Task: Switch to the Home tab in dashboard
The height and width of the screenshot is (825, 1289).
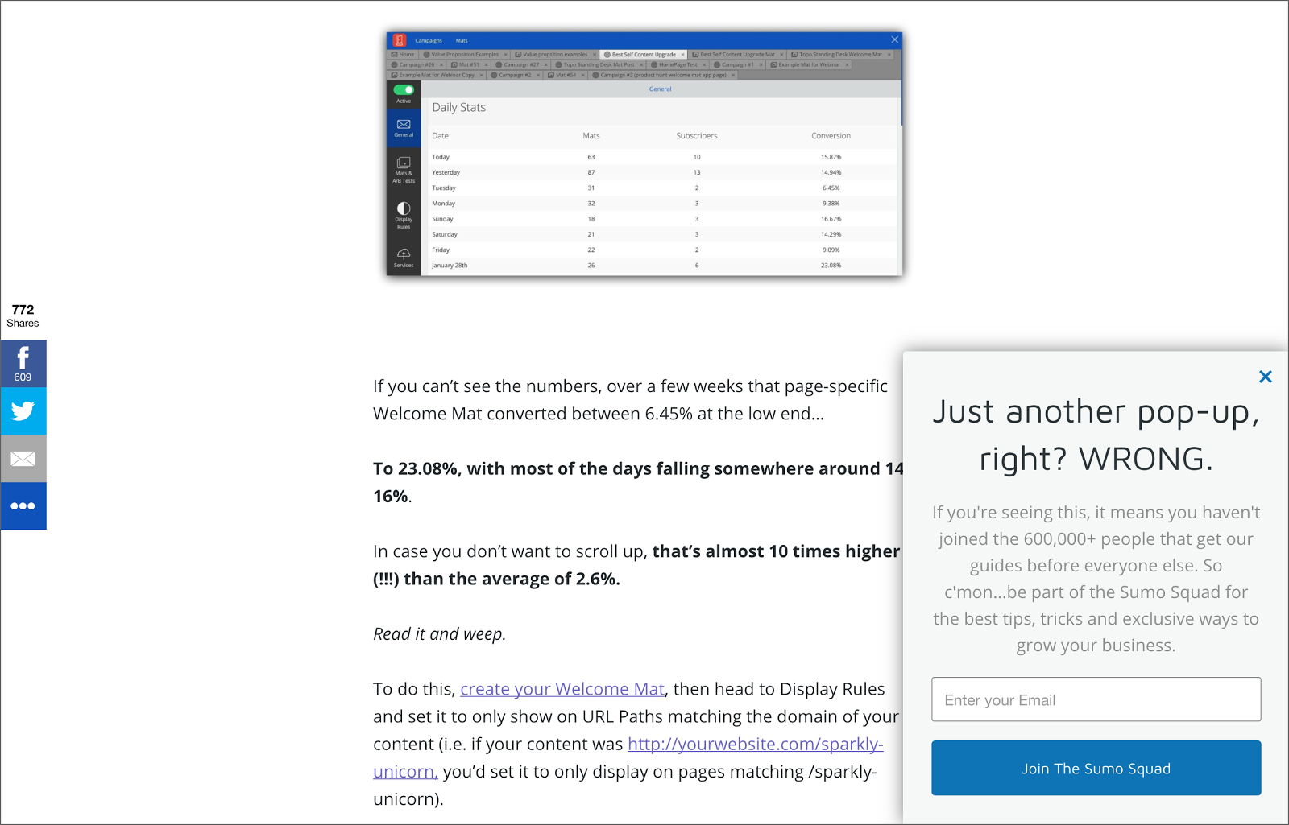Action: (403, 55)
